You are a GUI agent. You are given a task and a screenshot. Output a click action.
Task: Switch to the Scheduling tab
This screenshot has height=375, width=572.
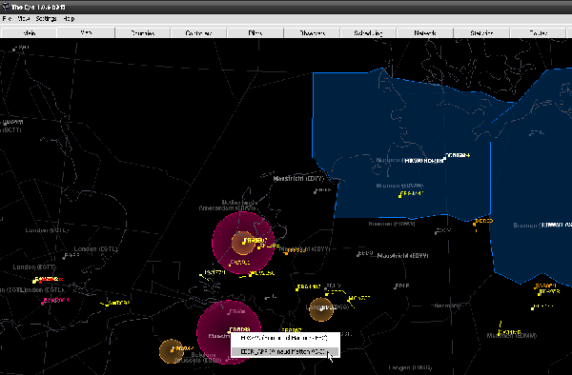pos(368,32)
